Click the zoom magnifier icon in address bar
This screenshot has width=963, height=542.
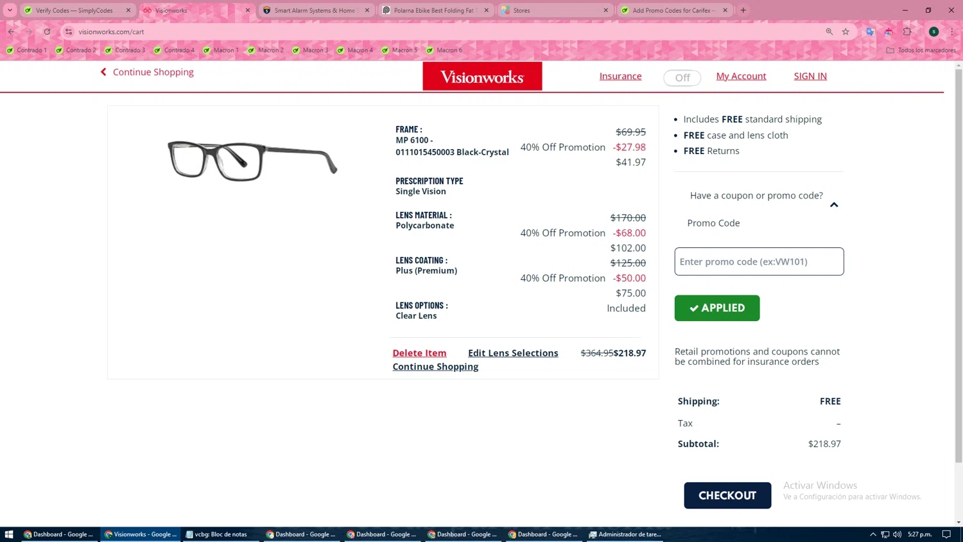click(829, 31)
